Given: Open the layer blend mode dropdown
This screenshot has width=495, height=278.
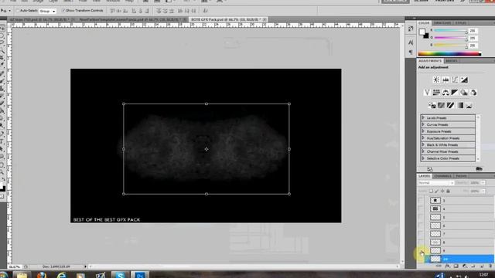Looking at the screenshot, I should pyautogui.click(x=436, y=183).
